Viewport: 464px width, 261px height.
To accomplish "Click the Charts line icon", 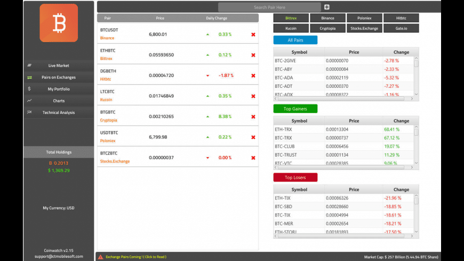I will click(29, 101).
